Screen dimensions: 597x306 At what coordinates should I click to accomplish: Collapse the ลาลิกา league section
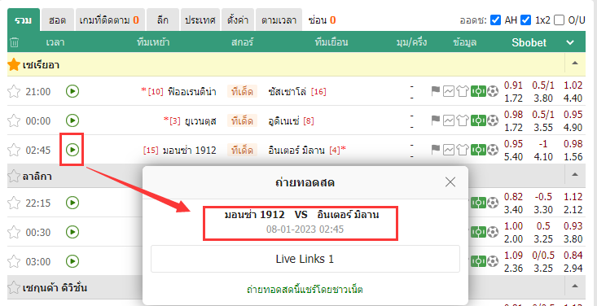point(575,174)
